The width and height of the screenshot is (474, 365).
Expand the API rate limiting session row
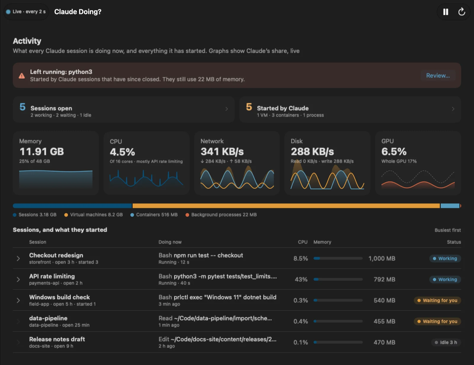[x=18, y=279]
